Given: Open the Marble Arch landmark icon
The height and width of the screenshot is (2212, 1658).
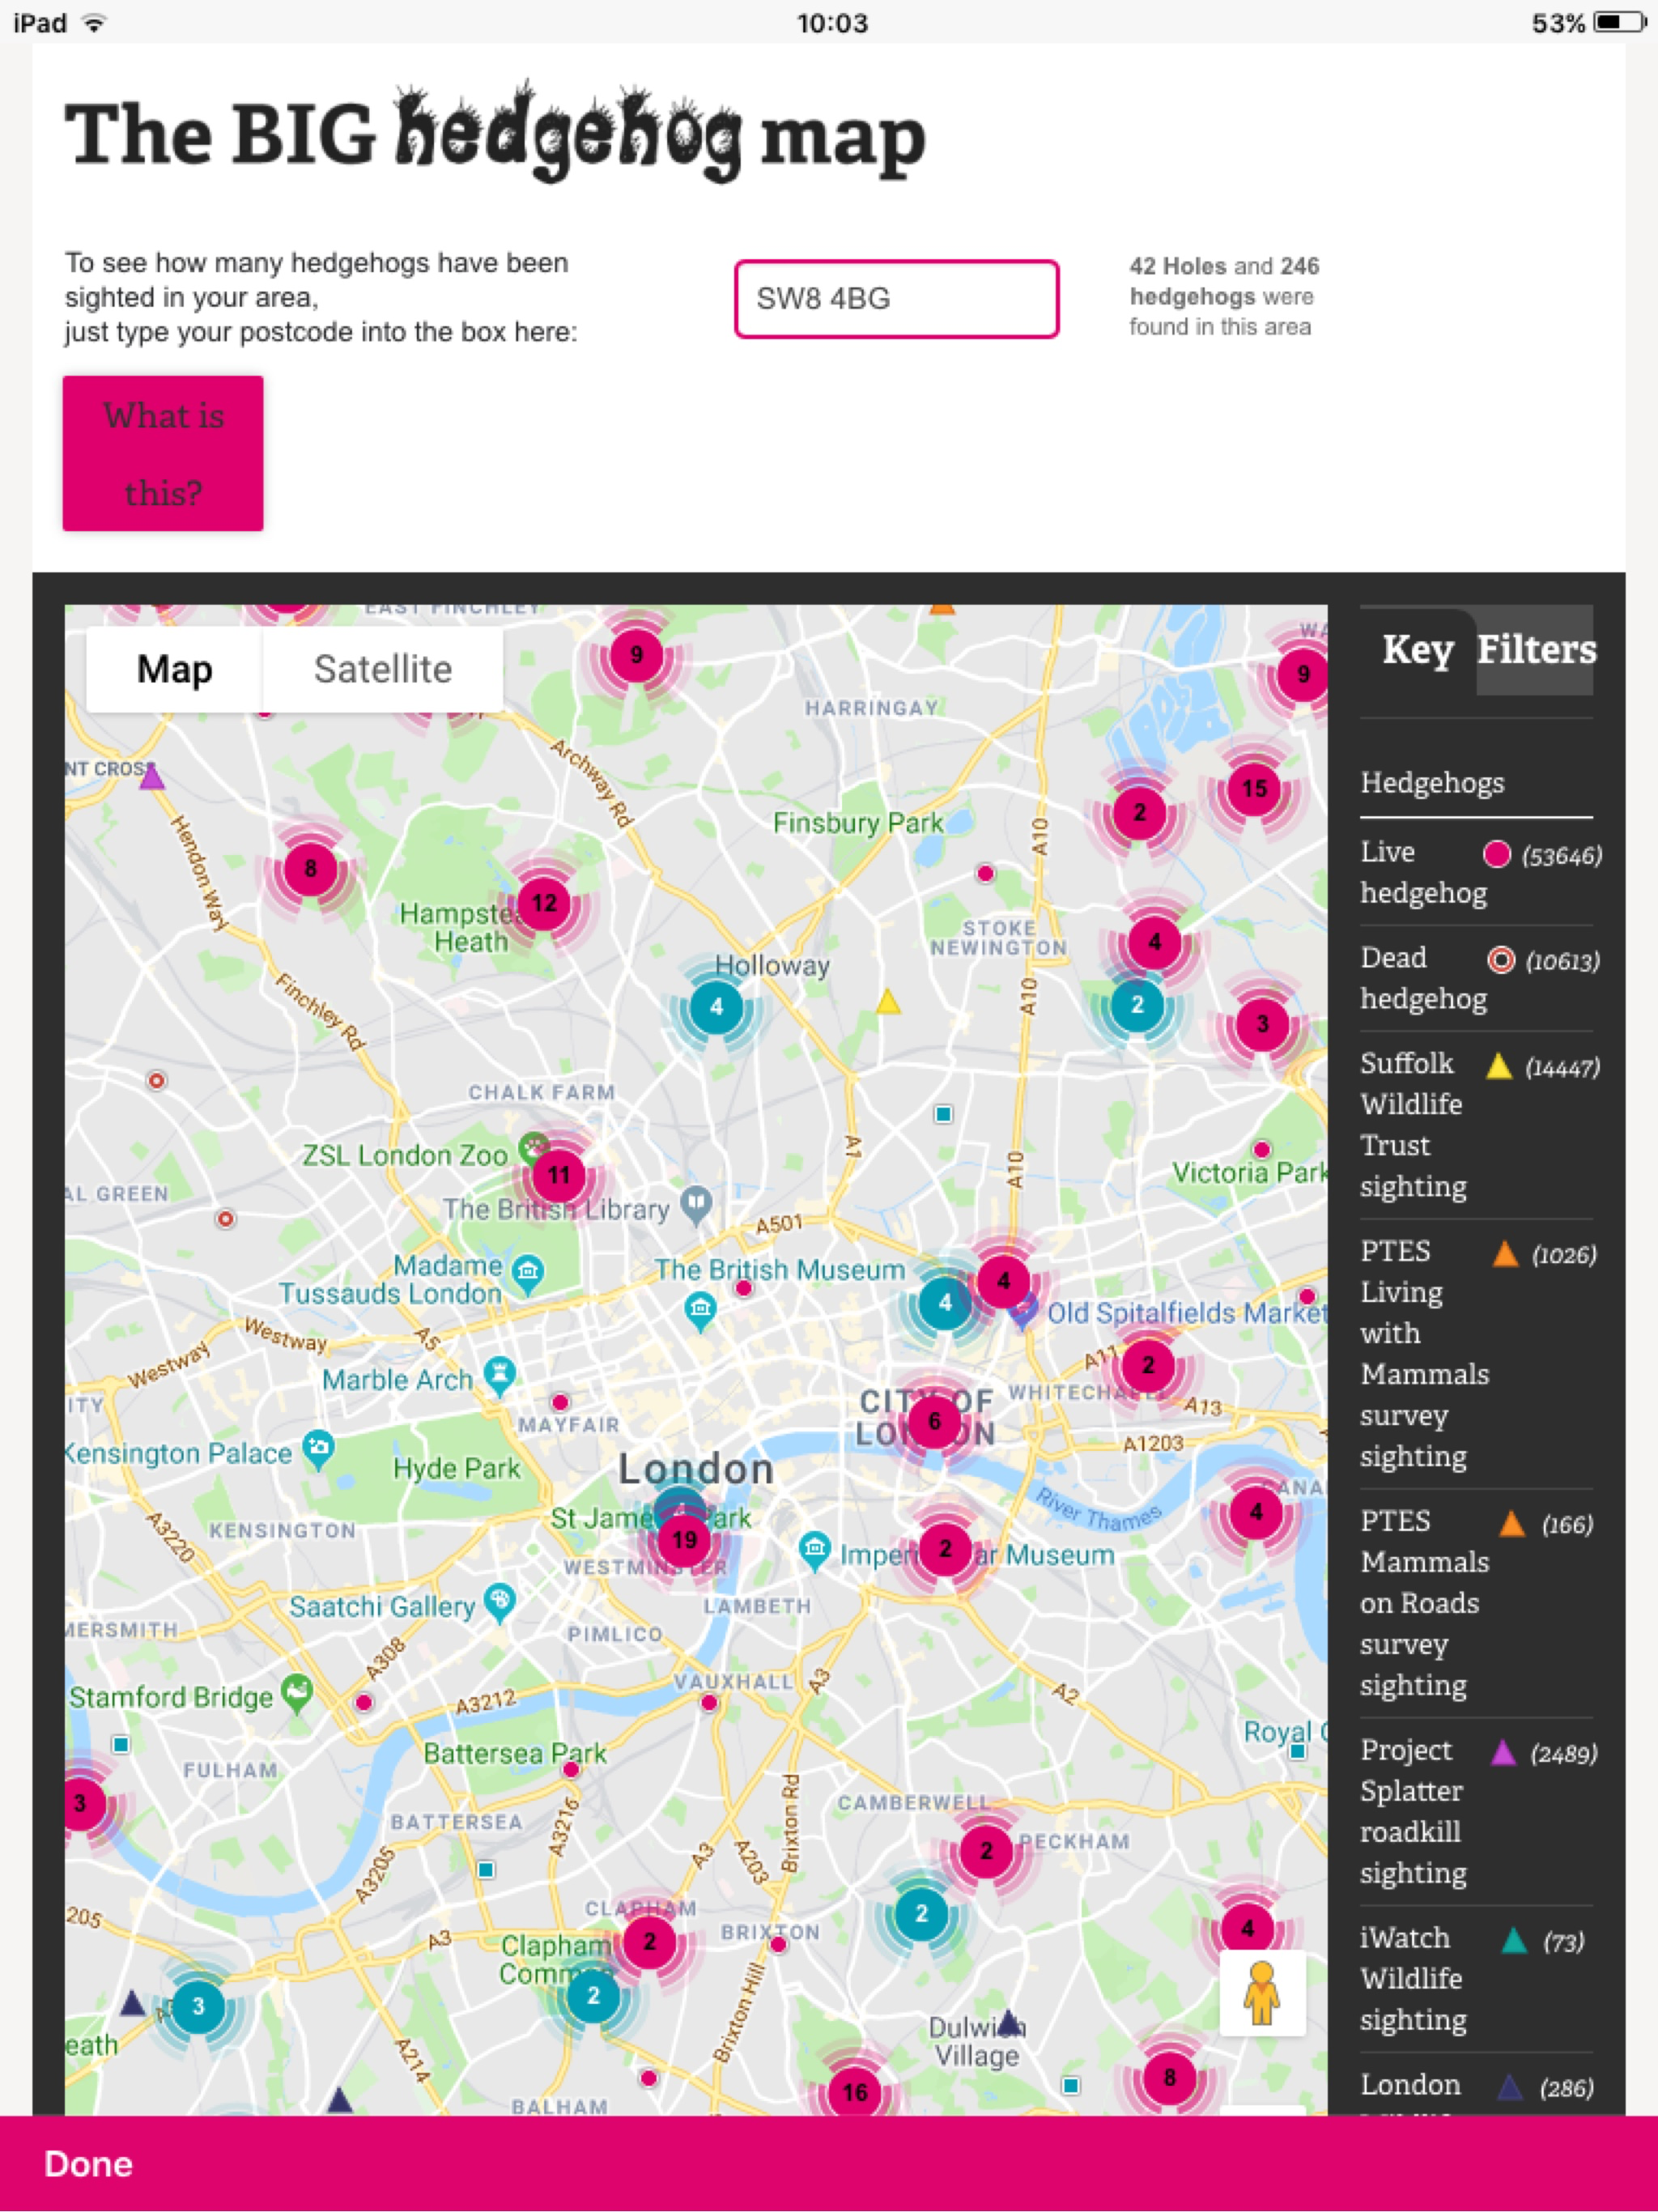Looking at the screenshot, I should [x=499, y=1376].
